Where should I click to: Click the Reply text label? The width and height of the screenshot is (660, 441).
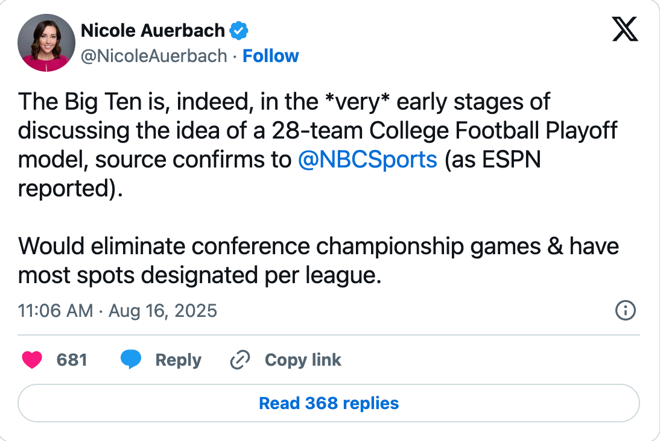(x=178, y=360)
